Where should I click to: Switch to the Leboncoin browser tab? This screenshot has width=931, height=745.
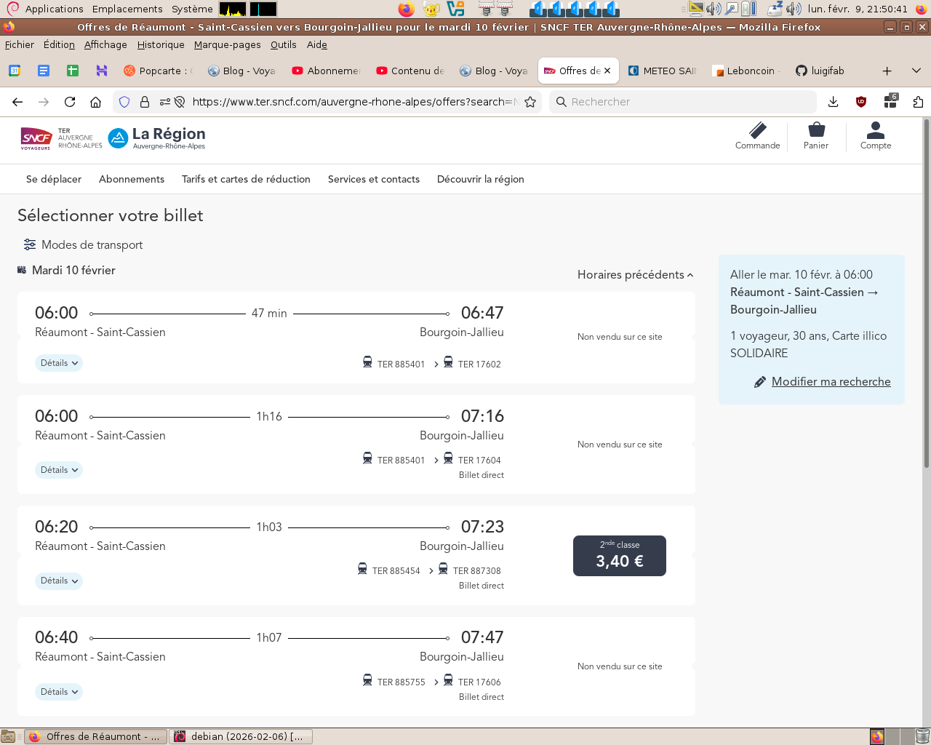(745, 71)
